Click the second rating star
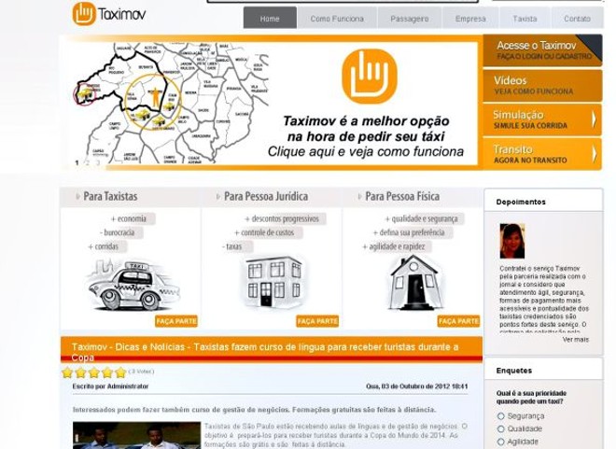The width and height of the screenshot is (616, 449). coord(81,372)
